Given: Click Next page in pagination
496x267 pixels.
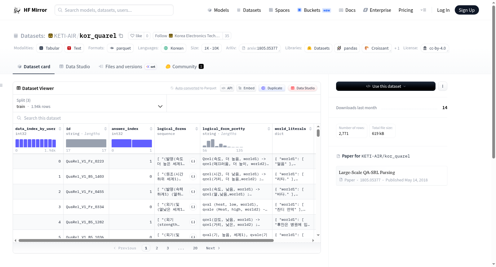Looking at the screenshot, I should pos(213,248).
